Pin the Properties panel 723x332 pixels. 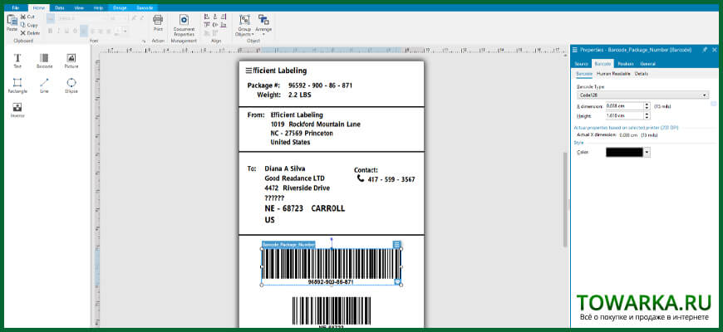[705, 50]
